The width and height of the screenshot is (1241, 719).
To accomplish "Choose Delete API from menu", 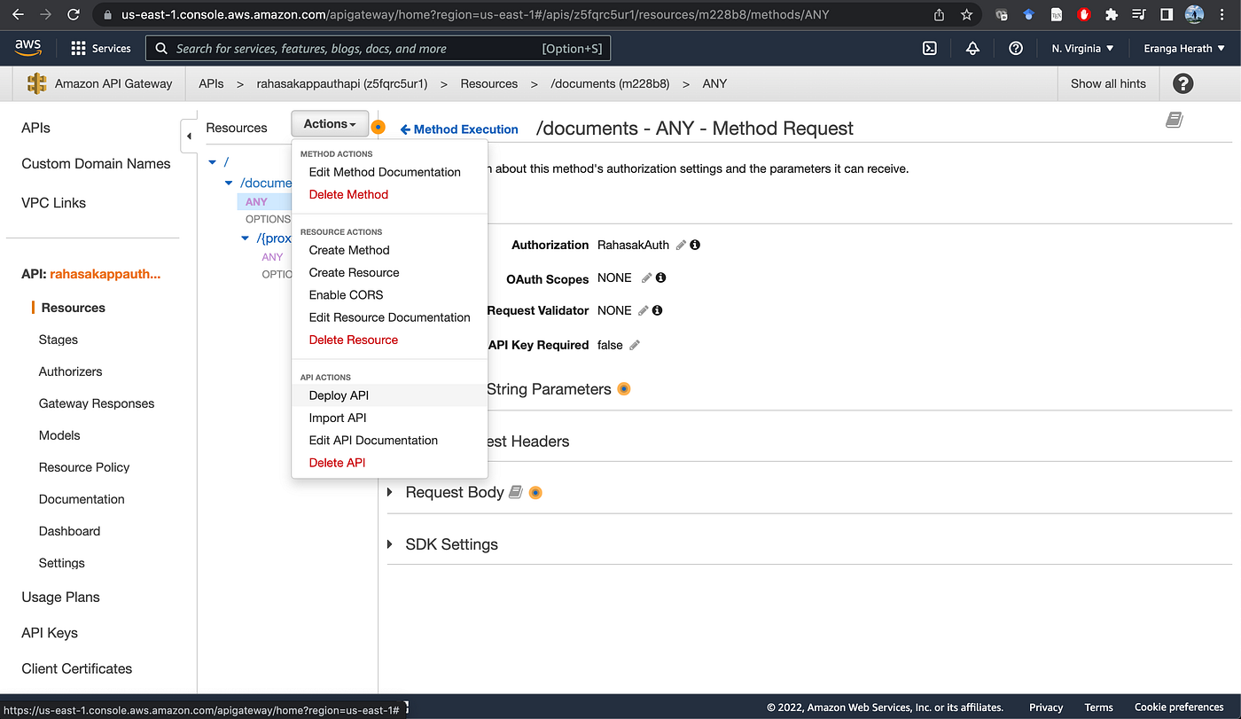I will pyautogui.click(x=337, y=463).
